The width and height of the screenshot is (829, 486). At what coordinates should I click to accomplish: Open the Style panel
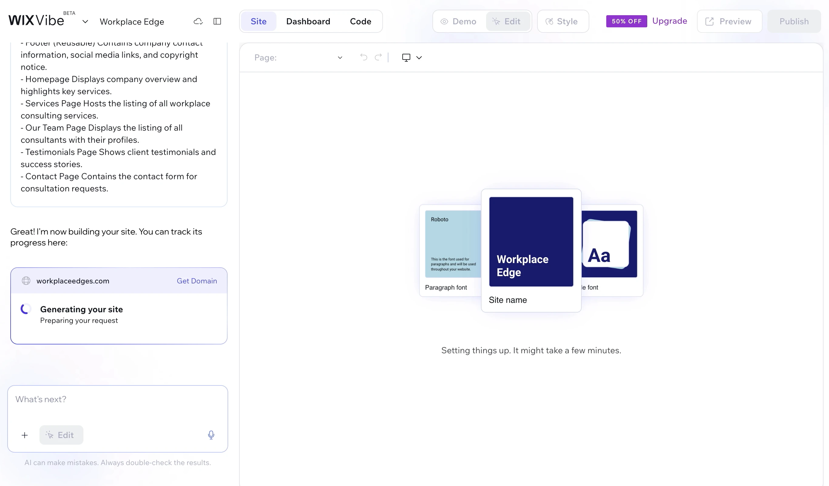point(563,21)
